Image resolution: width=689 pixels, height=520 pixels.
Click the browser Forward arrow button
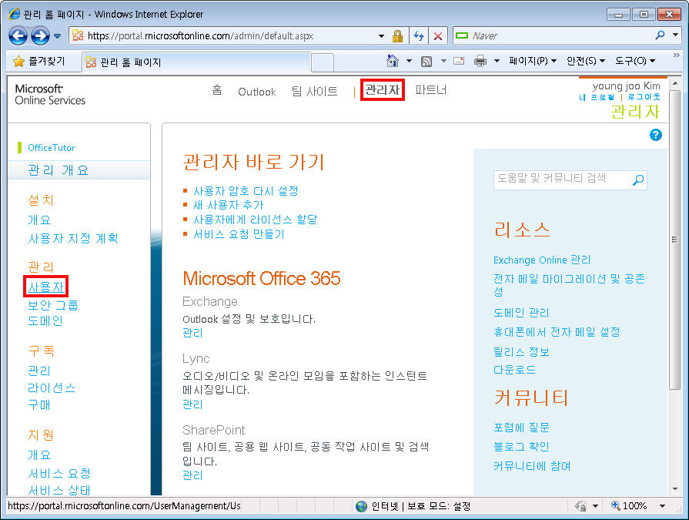point(40,36)
